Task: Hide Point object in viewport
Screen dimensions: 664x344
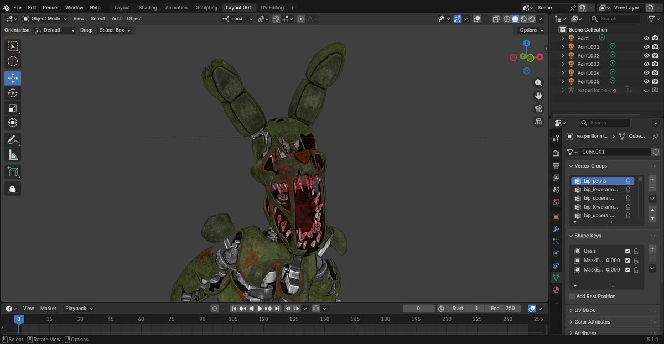Action: [646, 38]
